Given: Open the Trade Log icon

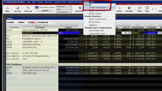Looking at the screenshot, I should click(x=28, y=9).
